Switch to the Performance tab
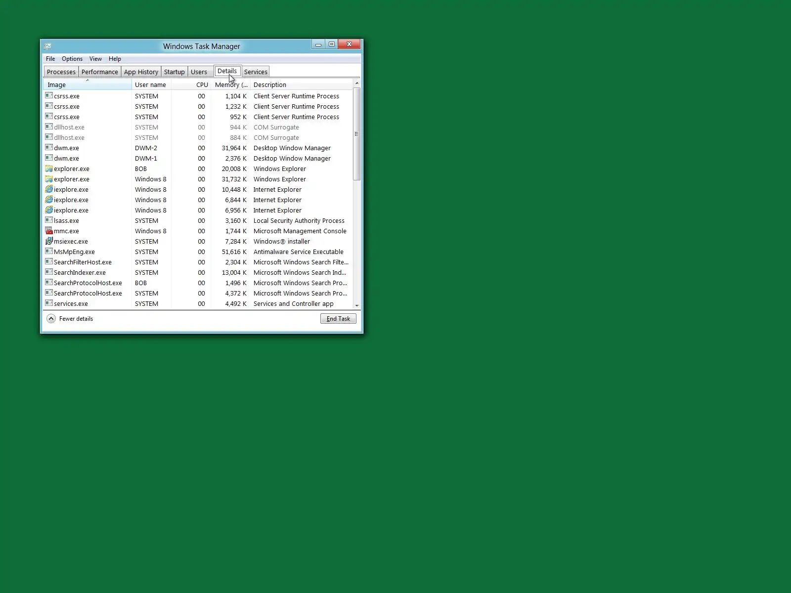 [x=100, y=72]
